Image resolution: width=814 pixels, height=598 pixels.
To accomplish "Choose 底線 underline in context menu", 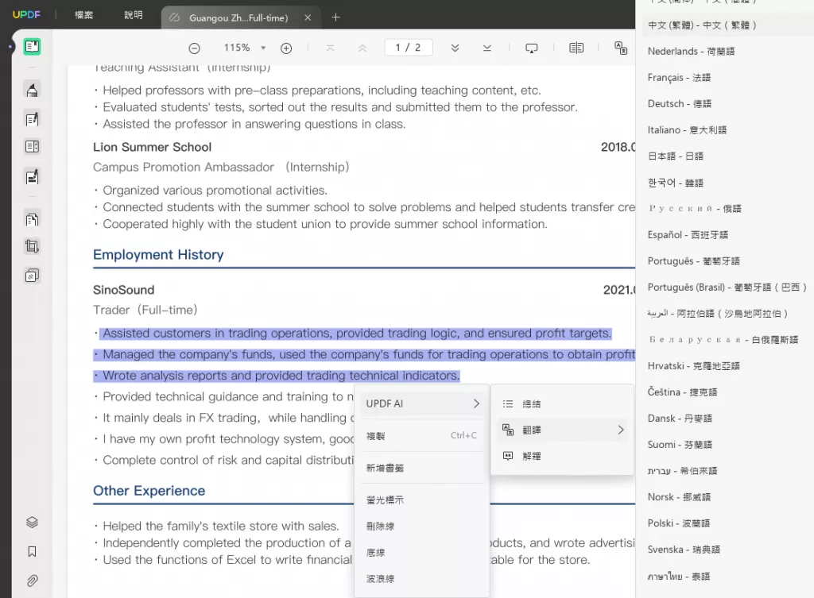I will pyautogui.click(x=422, y=553).
